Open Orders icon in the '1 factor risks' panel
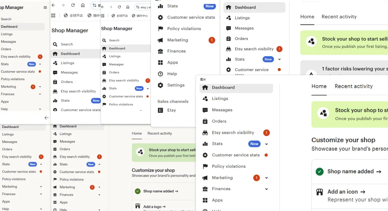The width and height of the screenshot is (388, 211). click(x=228, y=38)
